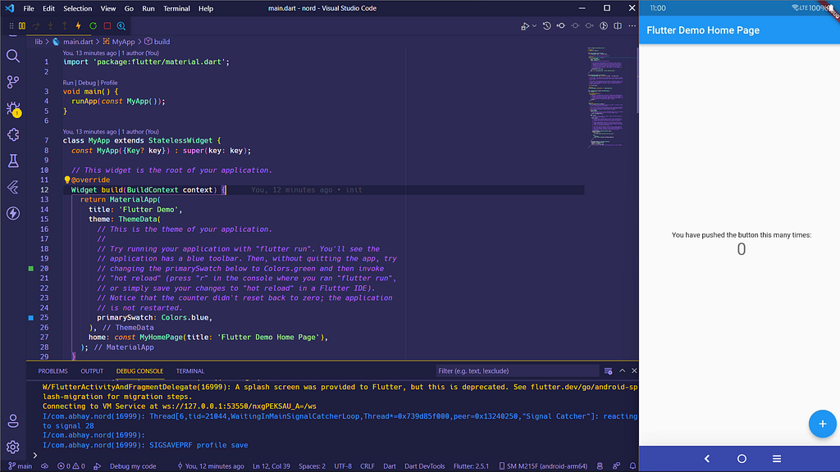Open the Extensions view
This screenshot has height=472, width=840.
coord(13,134)
